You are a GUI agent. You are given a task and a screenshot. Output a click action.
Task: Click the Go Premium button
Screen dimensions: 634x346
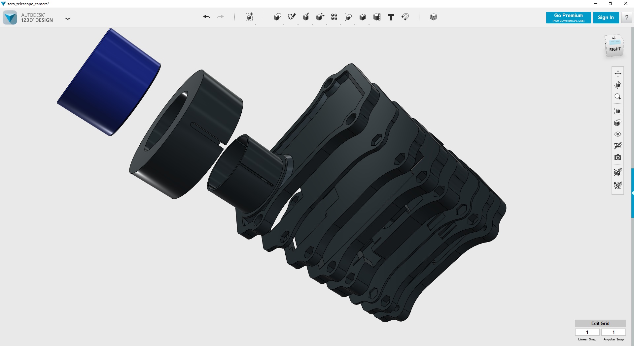coord(568,17)
